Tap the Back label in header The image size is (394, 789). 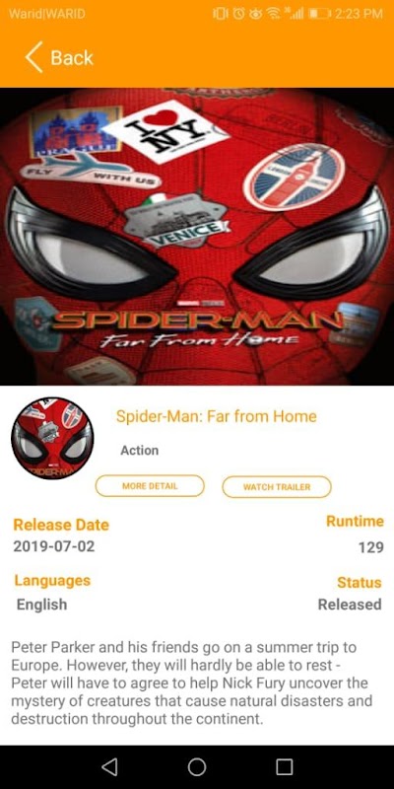(72, 58)
